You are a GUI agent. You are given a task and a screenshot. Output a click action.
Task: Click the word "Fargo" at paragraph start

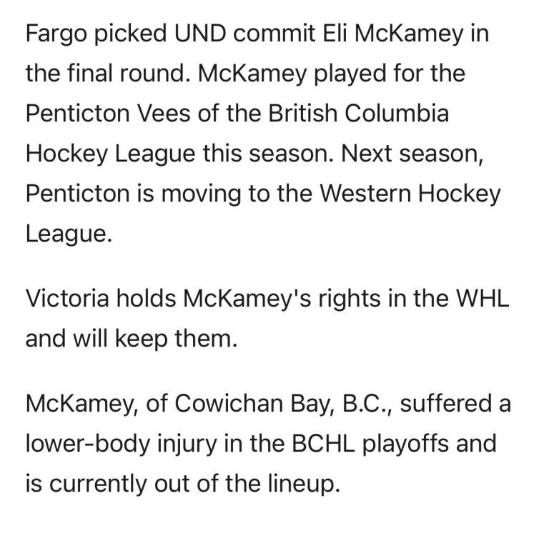pos(56,34)
